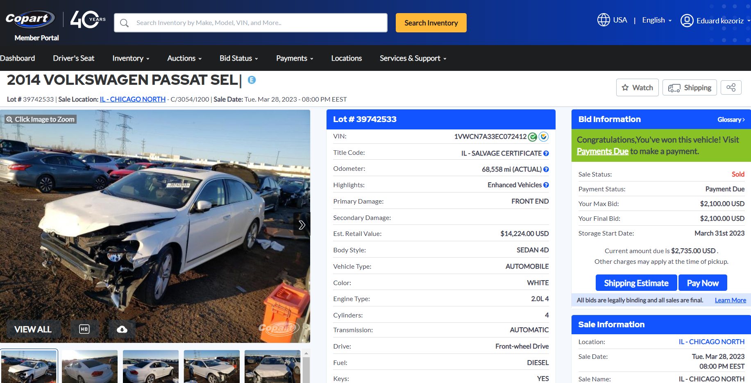Click the Shipping button
Screen dimensions: 751x383
click(x=690, y=87)
